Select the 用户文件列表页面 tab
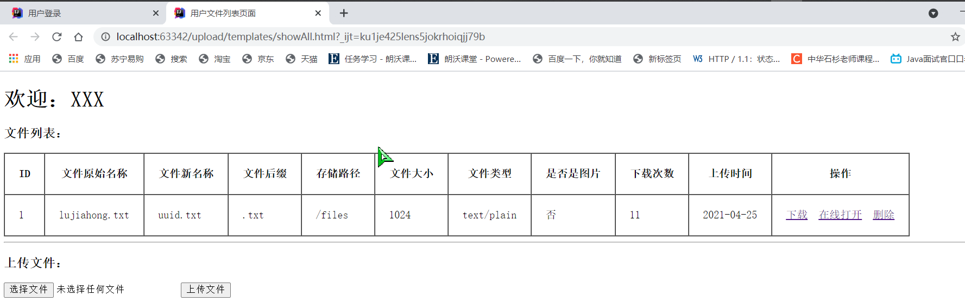 coord(248,13)
